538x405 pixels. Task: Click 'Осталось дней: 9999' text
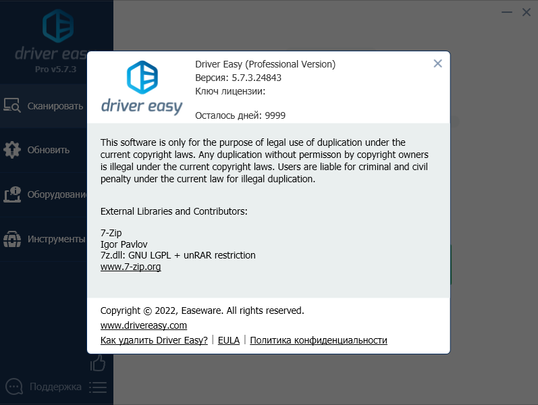[240, 115]
